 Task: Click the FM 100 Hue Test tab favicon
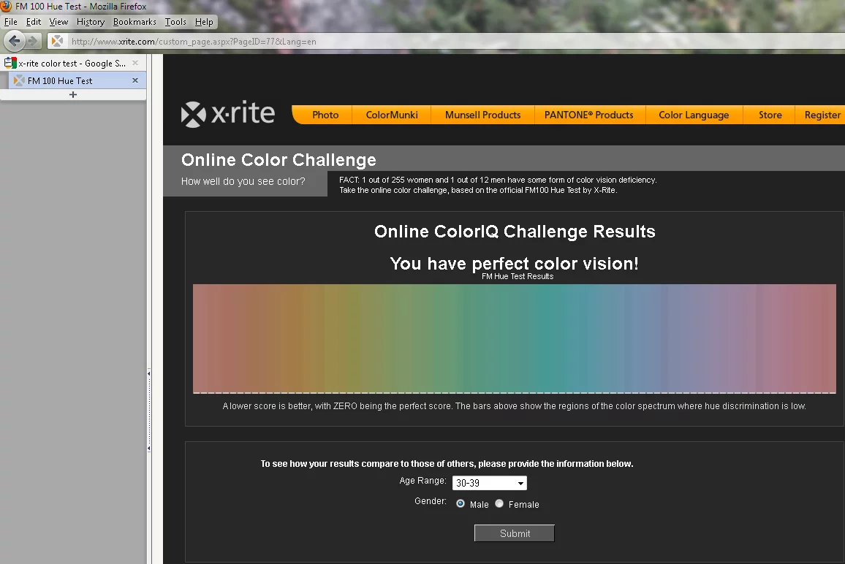click(19, 80)
